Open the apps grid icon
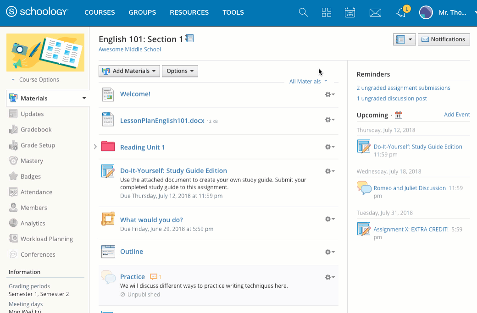Screen dimensions: 477x313 tap(327, 12)
